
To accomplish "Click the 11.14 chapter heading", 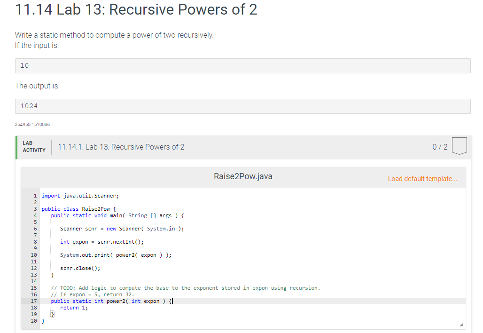I will point(136,9).
